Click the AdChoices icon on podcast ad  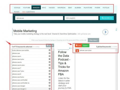point(70,48)
